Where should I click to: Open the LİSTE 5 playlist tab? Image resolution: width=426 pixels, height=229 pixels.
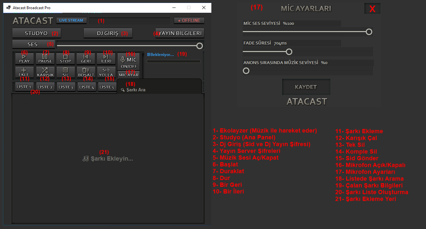(x=107, y=87)
